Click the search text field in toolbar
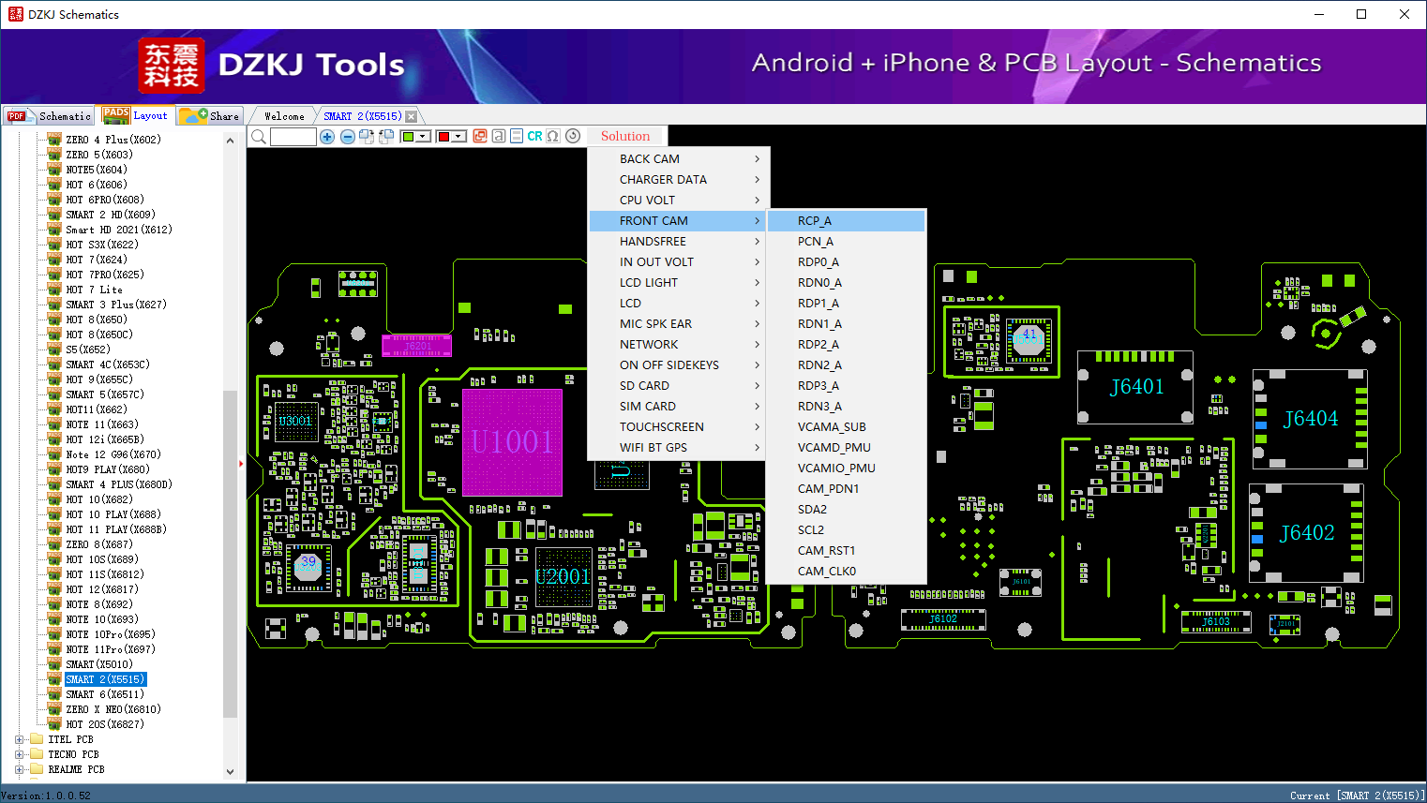The height and width of the screenshot is (803, 1427). [x=293, y=137]
